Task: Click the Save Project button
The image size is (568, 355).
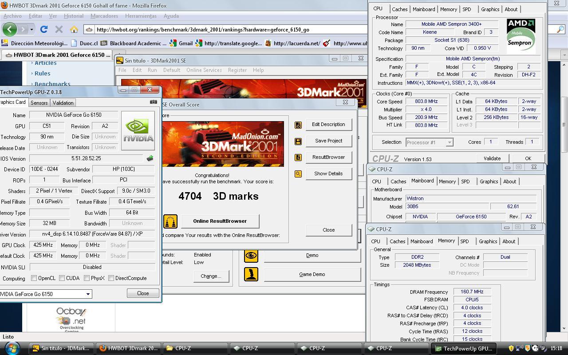Action: [328, 141]
